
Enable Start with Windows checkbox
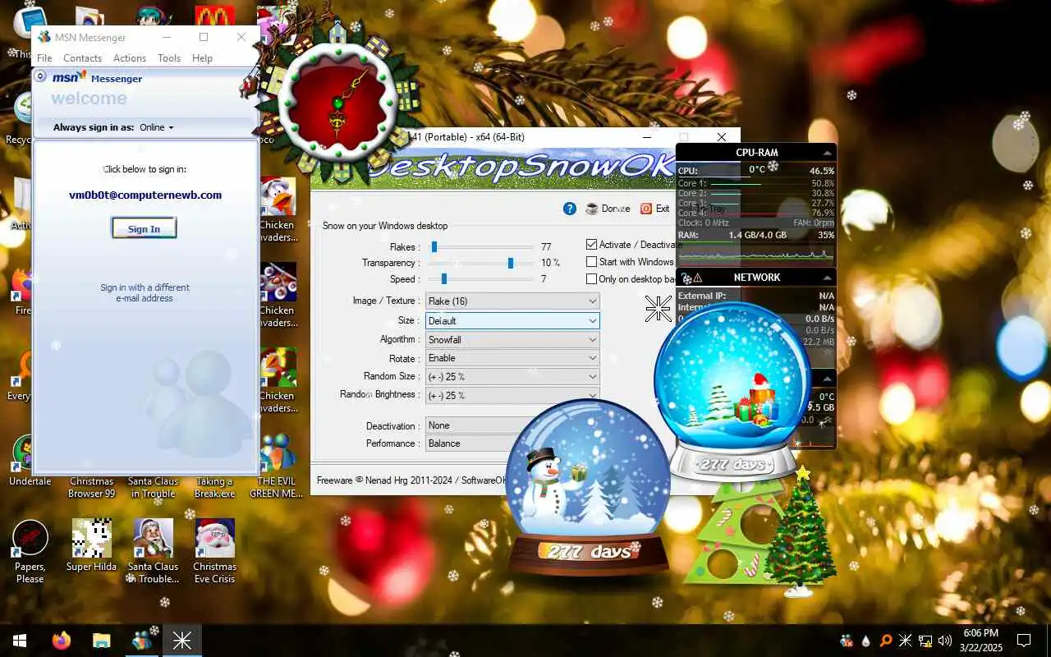point(591,262)
